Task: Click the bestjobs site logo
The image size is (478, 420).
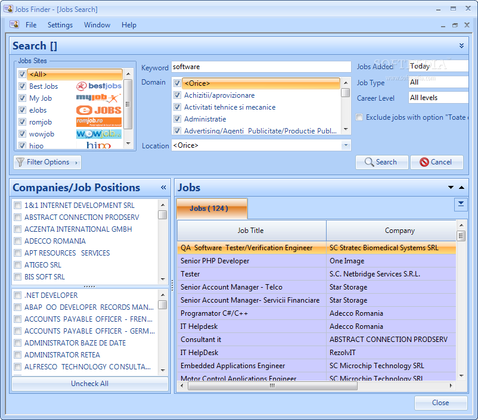Action: (x=99, y=86)
